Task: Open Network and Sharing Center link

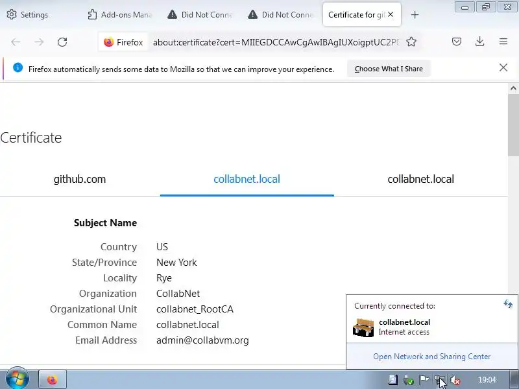Action: tap(431, 357)
